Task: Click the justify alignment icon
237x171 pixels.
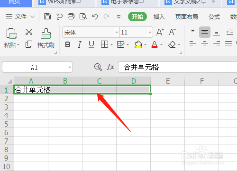Action: tap(228, 44)
